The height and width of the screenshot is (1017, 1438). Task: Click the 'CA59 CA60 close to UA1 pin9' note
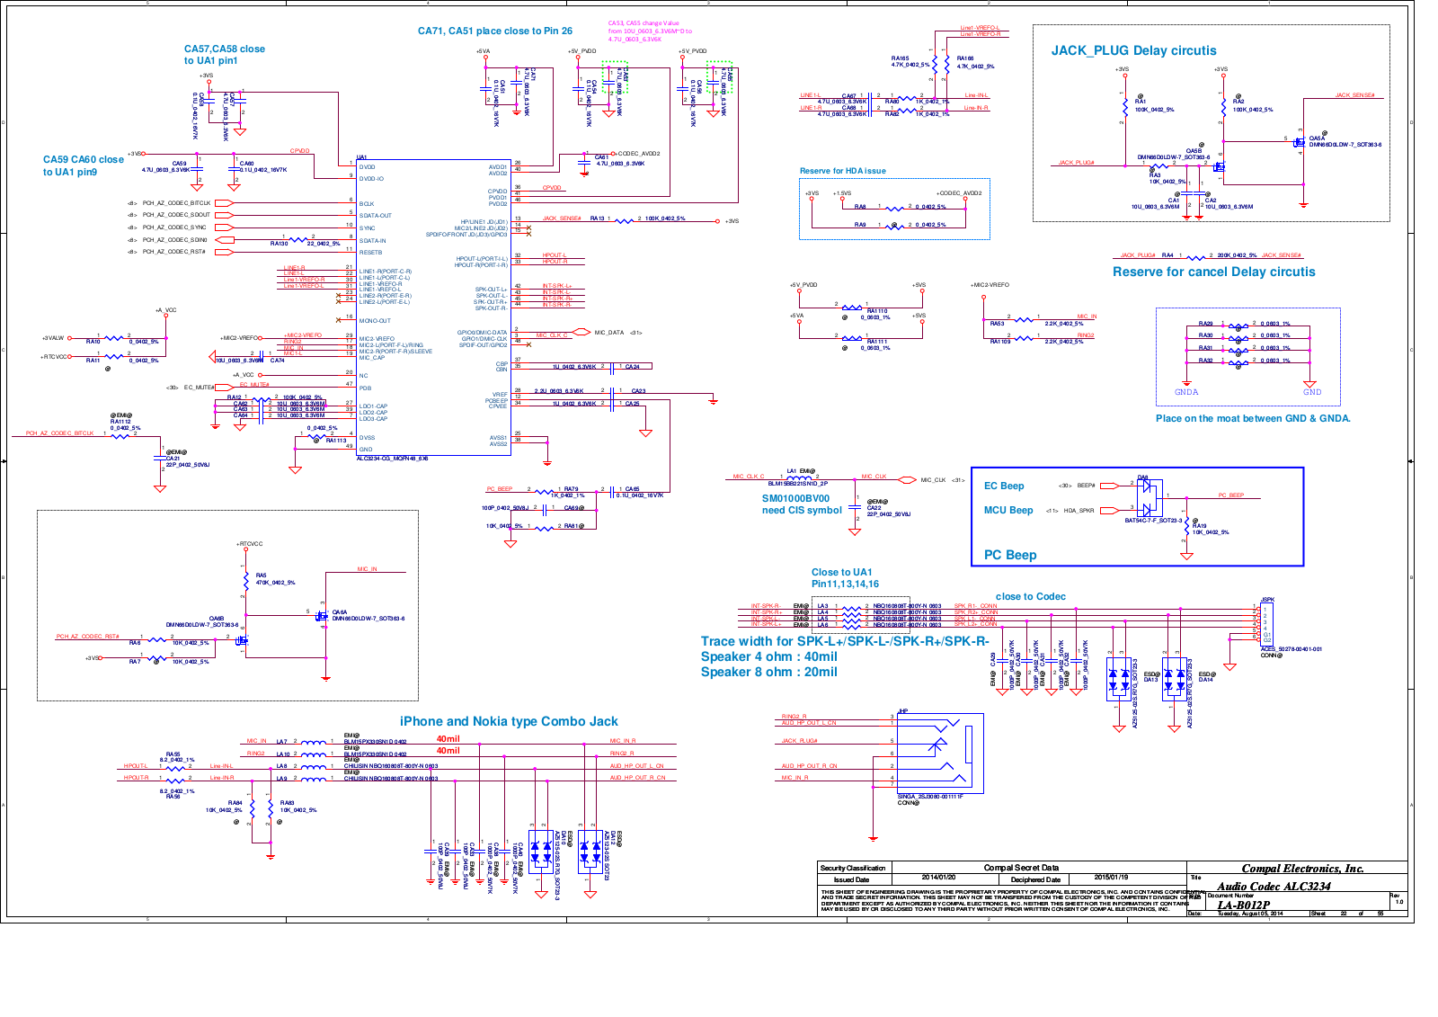84,165
